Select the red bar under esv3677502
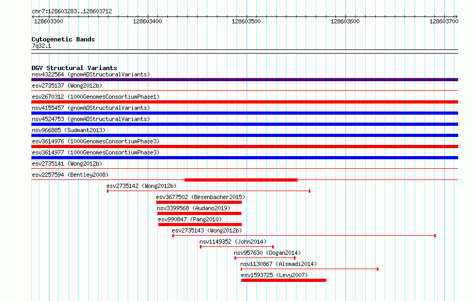This screenshot has width=473, height=301. click(x=199, y=202)
